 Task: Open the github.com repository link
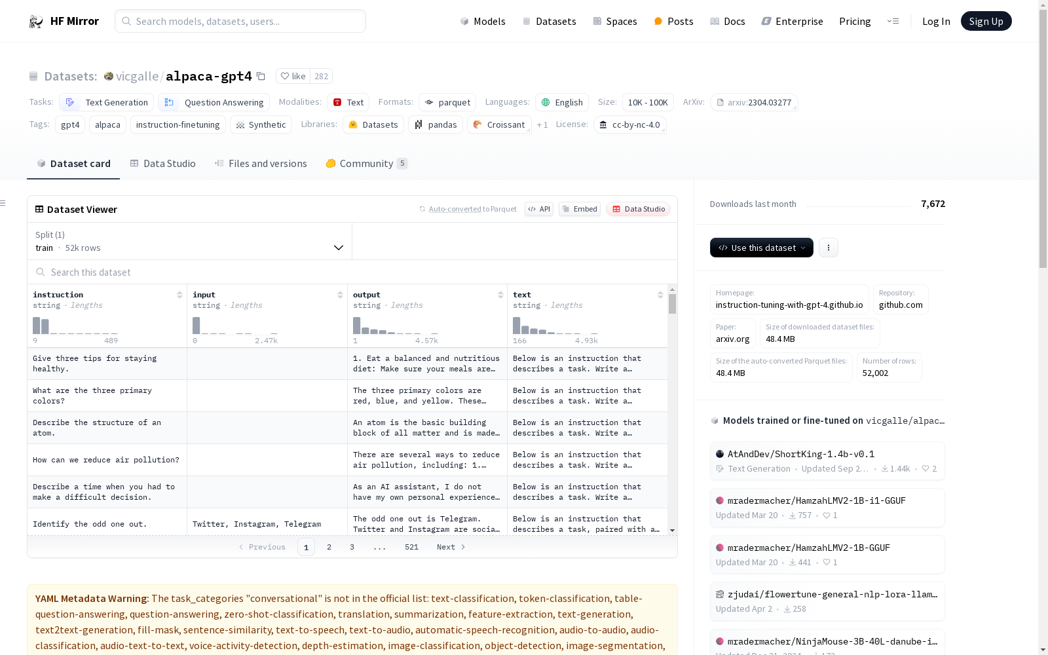coord(901,299)
